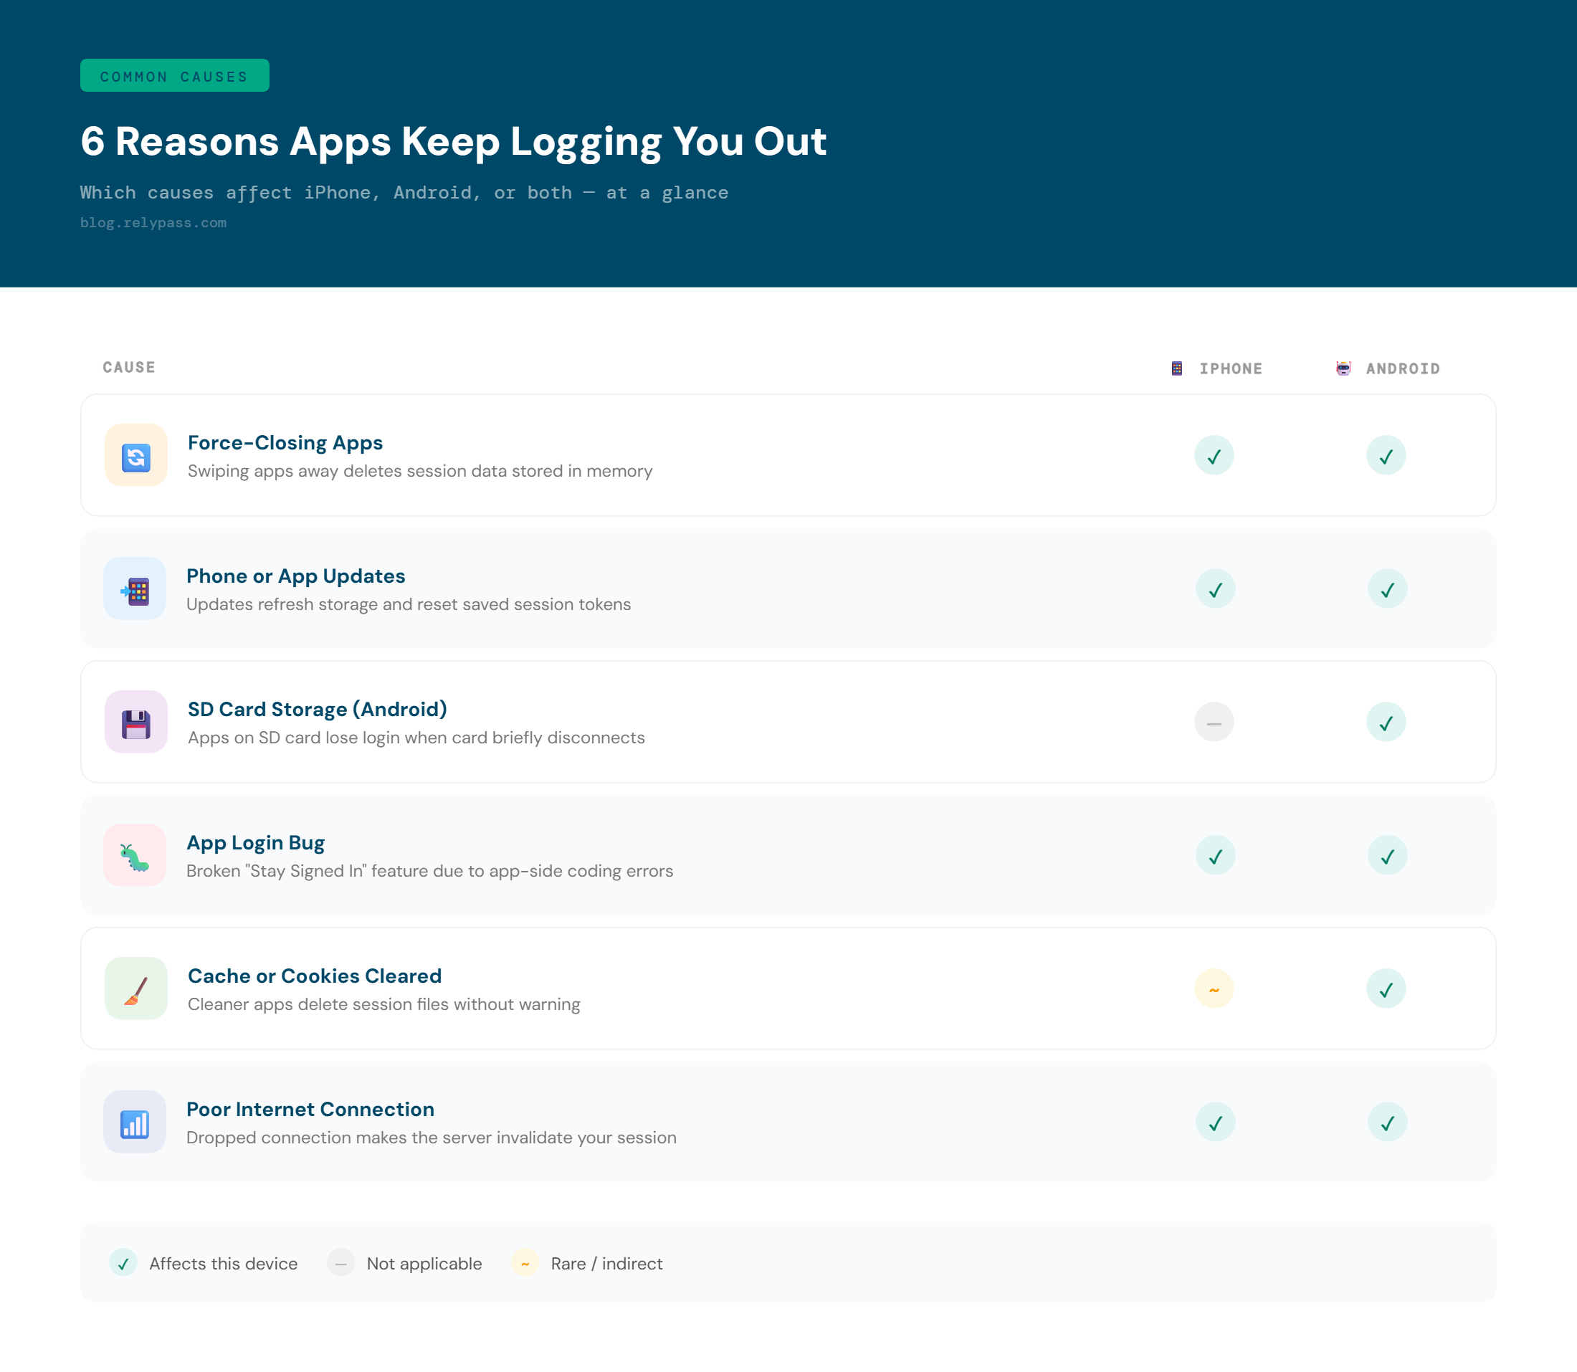Click text Apps on SD card lose login

point(416,738)
